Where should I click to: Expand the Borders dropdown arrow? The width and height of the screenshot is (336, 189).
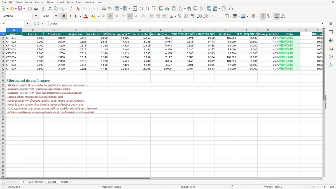pos(231,16)
